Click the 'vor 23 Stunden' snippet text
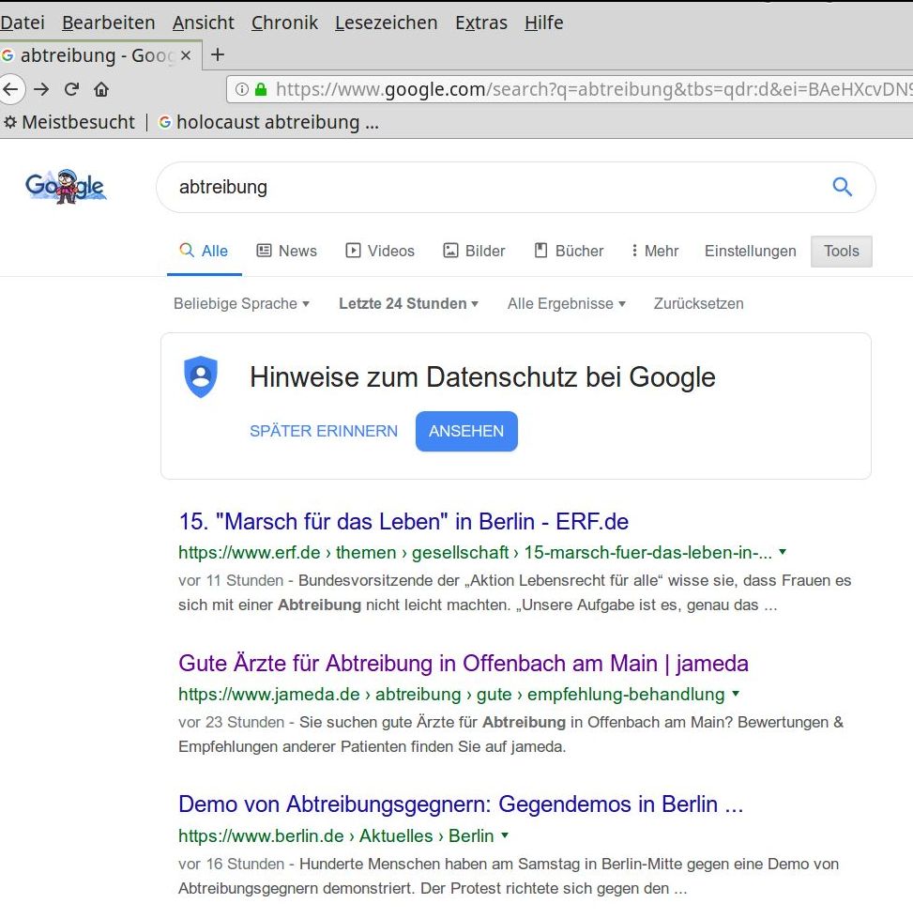This screenshot has height=919, width=913. click(231, 723)
